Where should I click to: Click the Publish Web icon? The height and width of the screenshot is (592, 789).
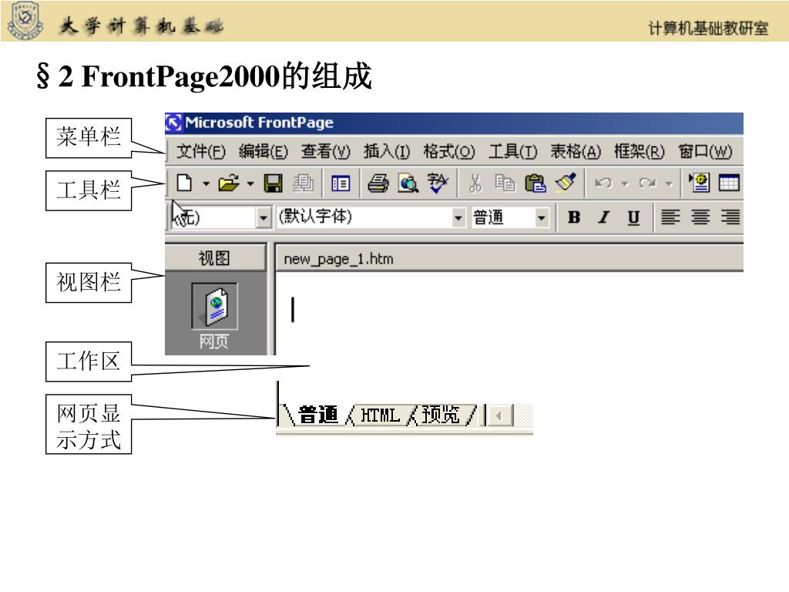pyautogui.click(x=303, y=183)
